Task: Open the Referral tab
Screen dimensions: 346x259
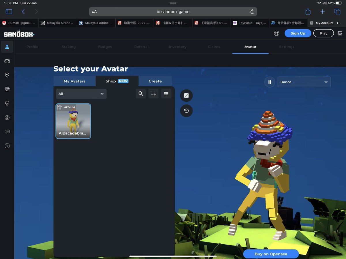Action: tap(141, 47)
